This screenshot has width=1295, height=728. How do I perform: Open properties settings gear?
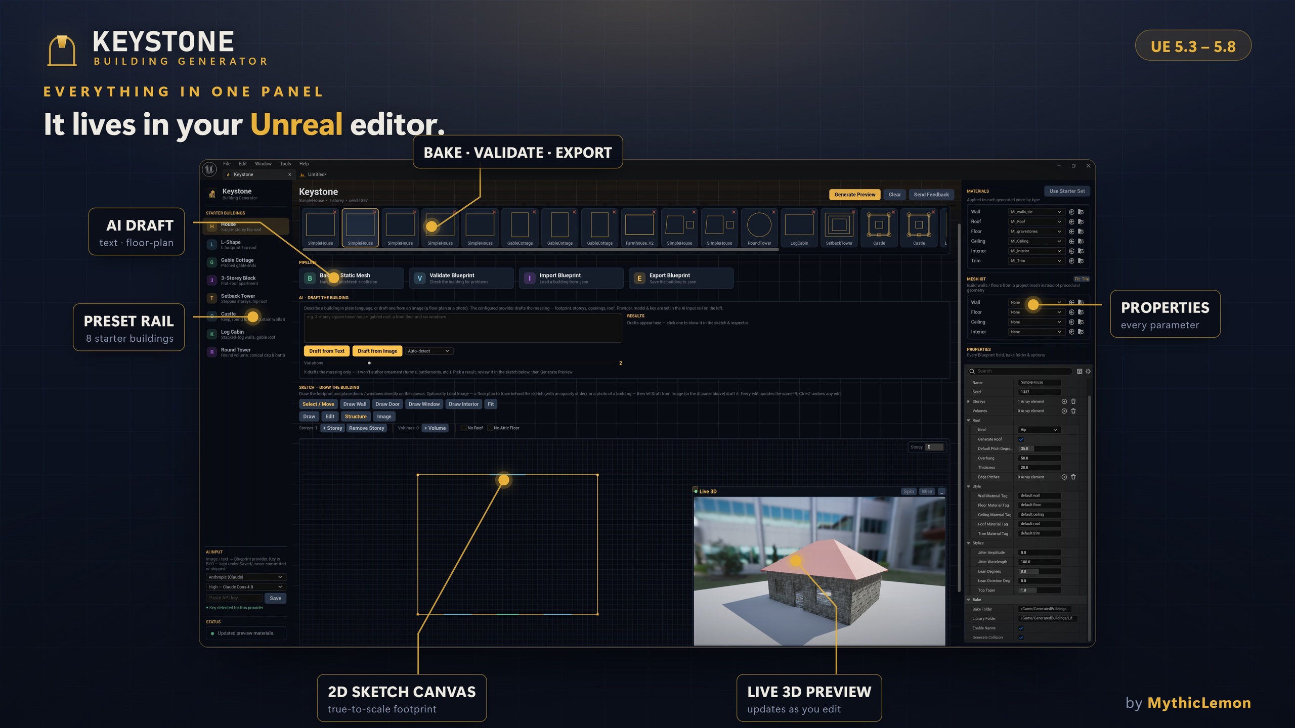point(1088,372)
